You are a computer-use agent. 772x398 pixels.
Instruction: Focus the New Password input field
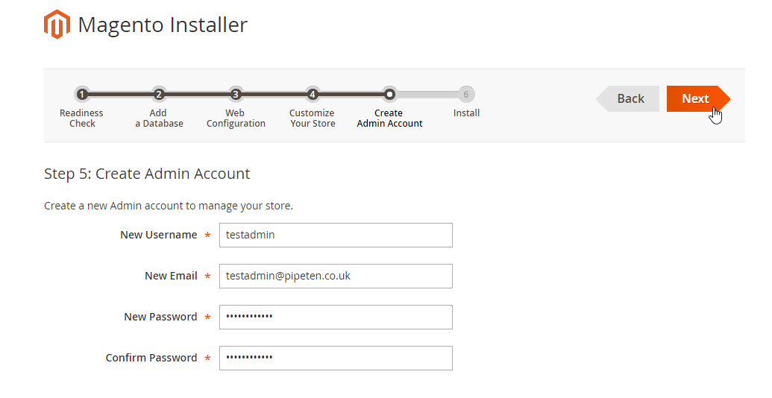pyautogui.click(x=336, y=317)
